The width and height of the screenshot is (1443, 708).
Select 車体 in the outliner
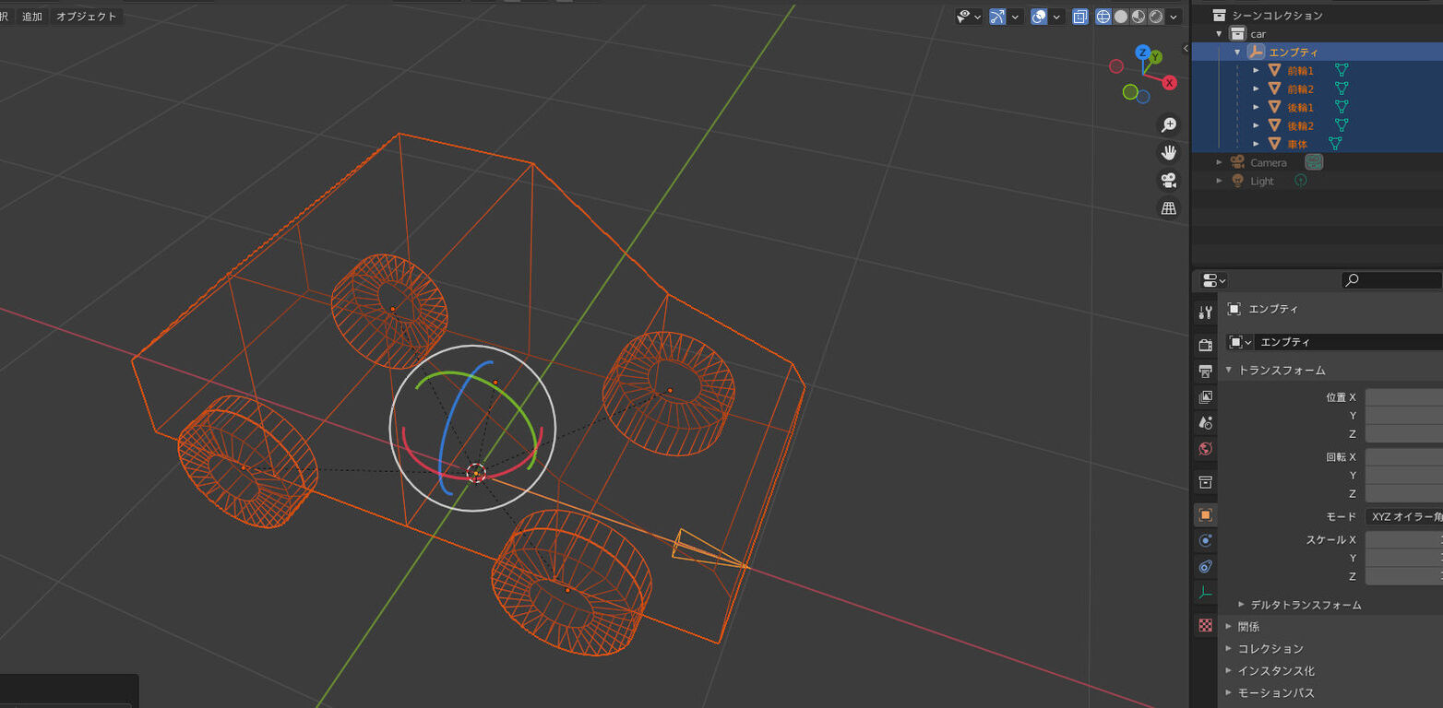tap(1297, 144)
